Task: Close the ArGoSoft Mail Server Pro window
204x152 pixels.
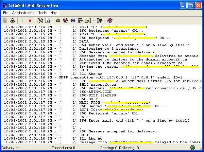Action: pos(198,6)
